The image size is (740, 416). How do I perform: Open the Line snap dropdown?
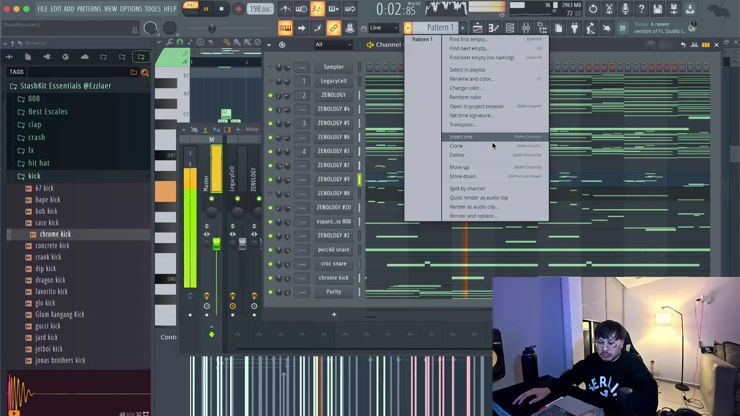pyautogui.click(x=384, y=28)
